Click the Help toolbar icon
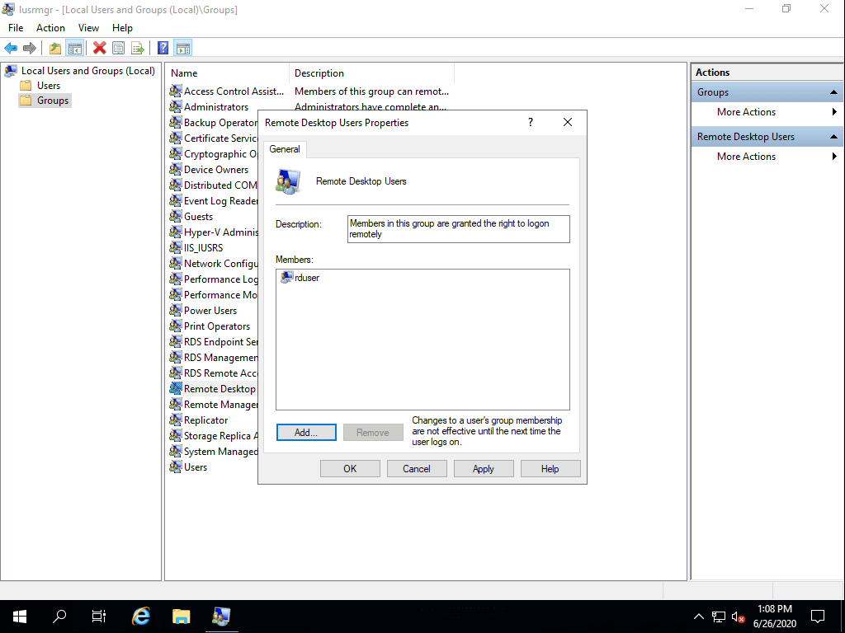The image size is (845, 633). coord(163,48)
